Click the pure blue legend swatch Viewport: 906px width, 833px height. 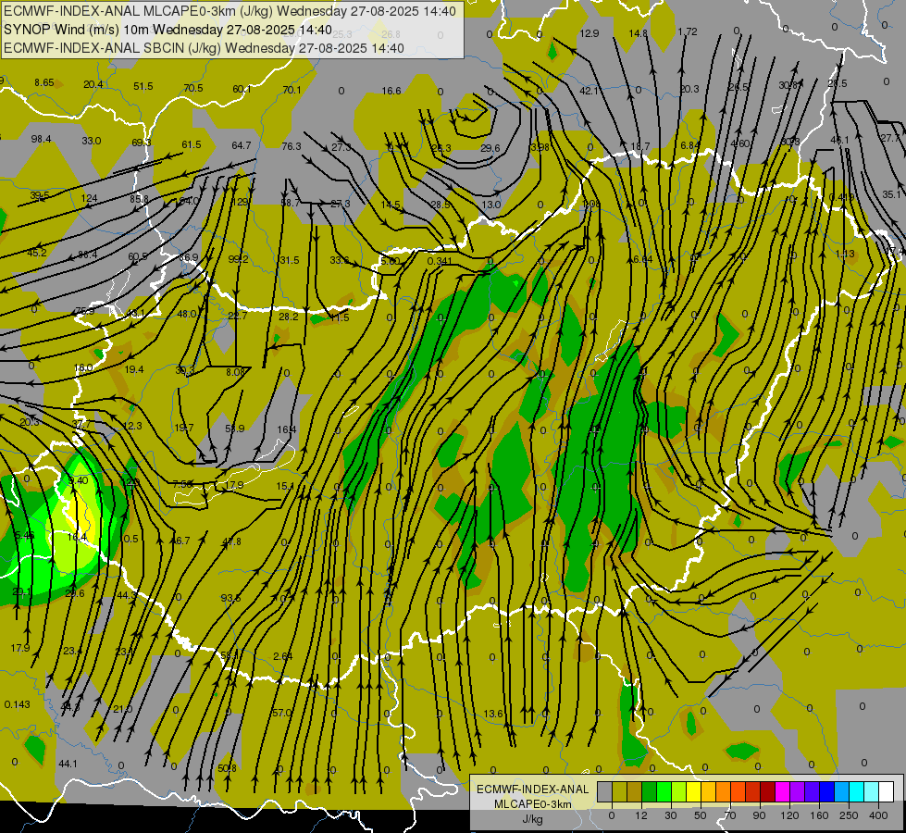coord(827,791)
